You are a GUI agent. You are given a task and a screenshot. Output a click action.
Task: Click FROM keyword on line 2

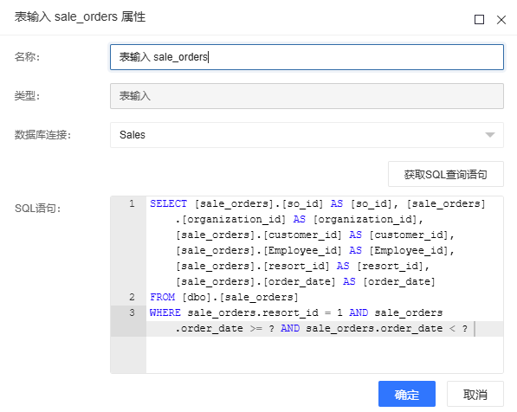[162, 297]
